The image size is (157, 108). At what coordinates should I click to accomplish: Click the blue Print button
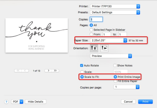coord(145,102)
